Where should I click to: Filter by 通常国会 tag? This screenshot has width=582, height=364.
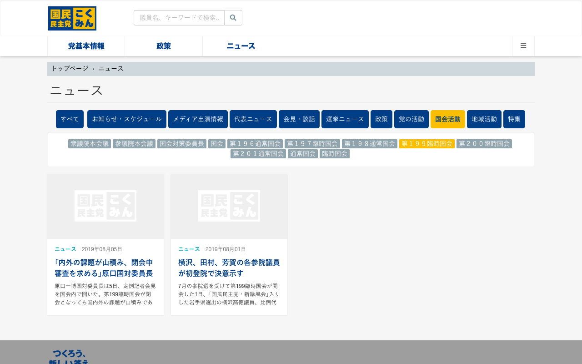point(303,154)
